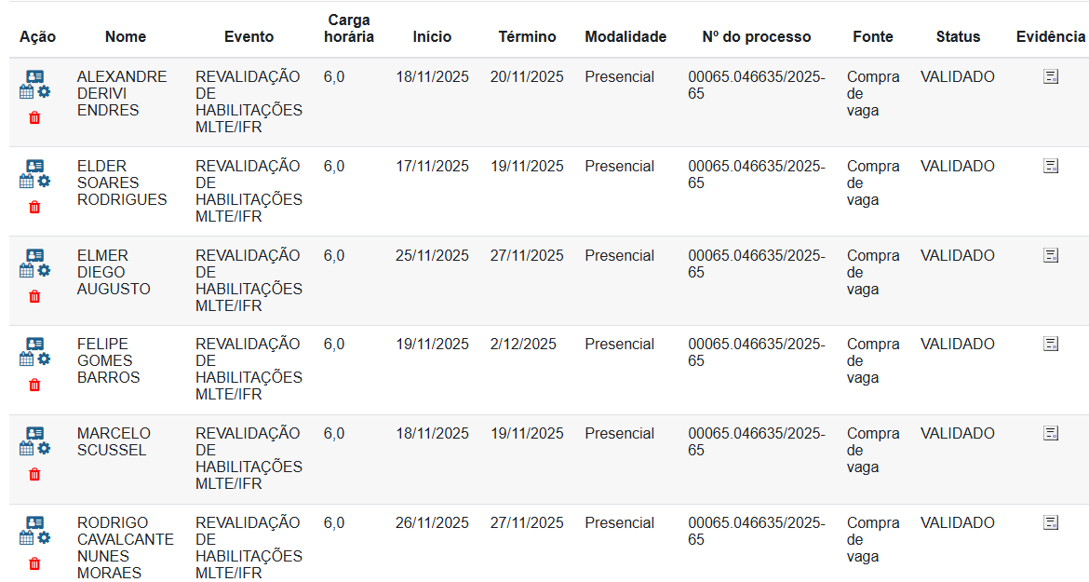
Task: Click the Status column header
Action: coord(958,37)
